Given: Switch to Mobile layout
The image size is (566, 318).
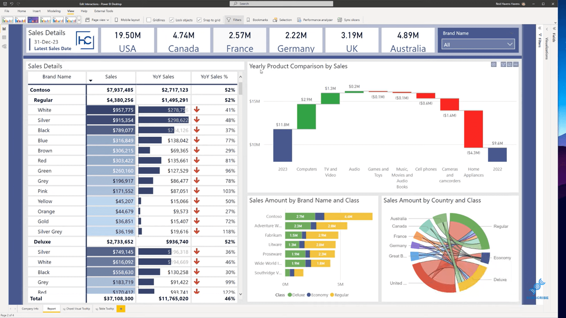Looking at the screenshot, I should click(x=127, y=20).
